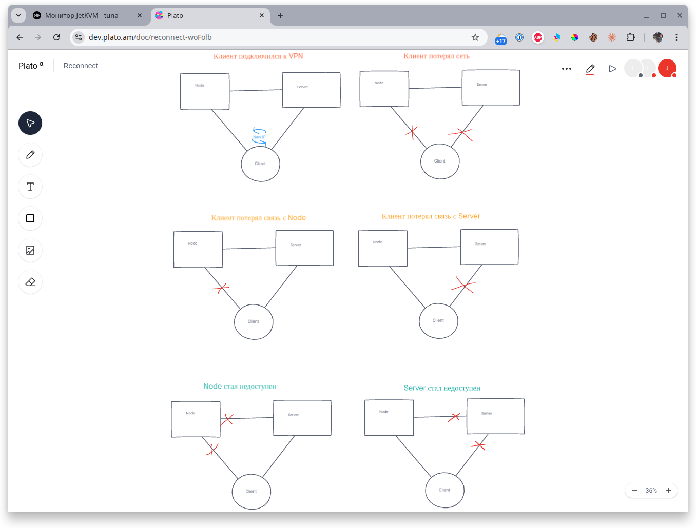Image resolution: width=696 pixels, height=528 pixels.
Task: Switch to the Монитор JetKVM - tuna tab
Action: coord(82,15)
